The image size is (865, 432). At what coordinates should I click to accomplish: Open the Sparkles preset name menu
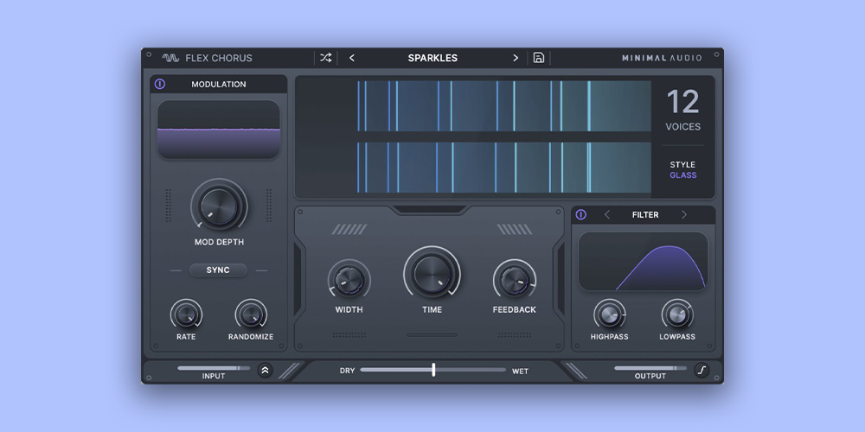point(432,58)
